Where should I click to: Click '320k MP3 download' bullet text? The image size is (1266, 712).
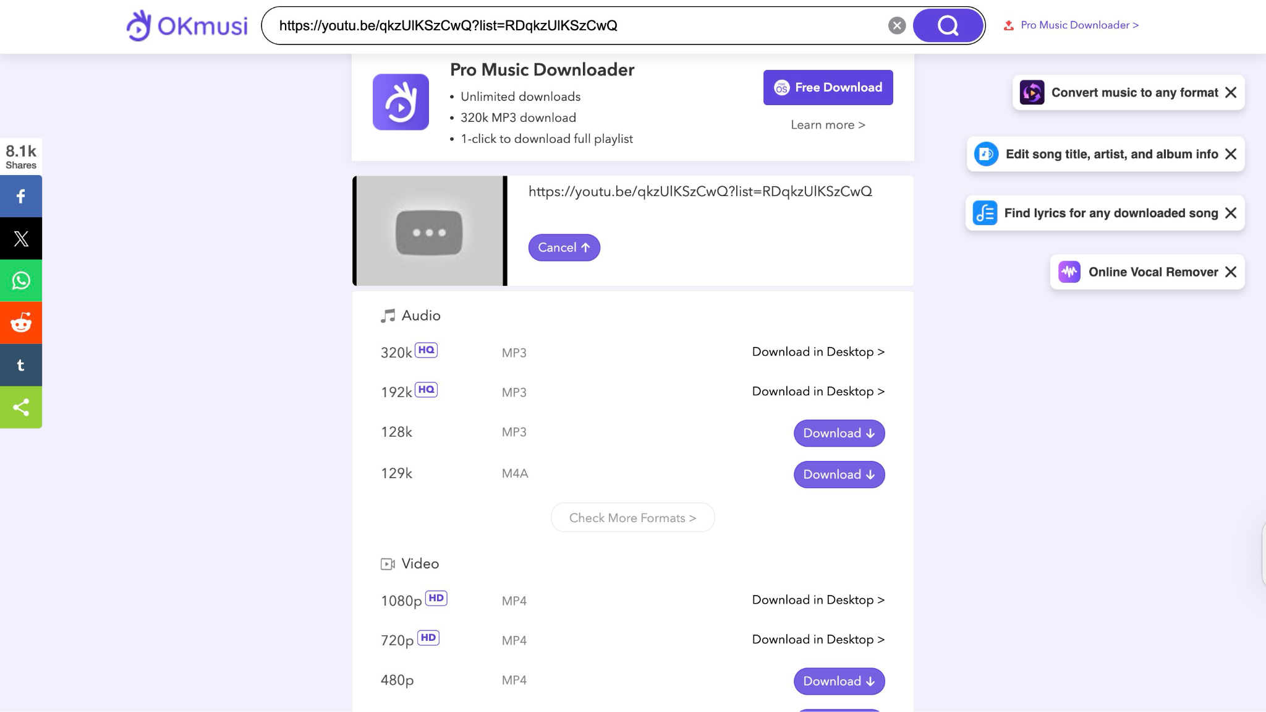pos(518,118)
